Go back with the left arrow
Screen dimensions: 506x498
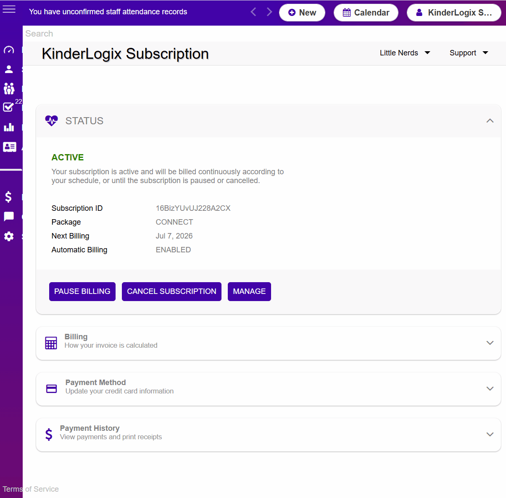click(253, 12)
